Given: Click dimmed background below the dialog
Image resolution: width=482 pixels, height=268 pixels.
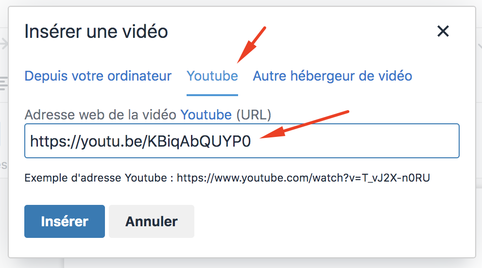Looking at the screenshot, I should point(271,264).
